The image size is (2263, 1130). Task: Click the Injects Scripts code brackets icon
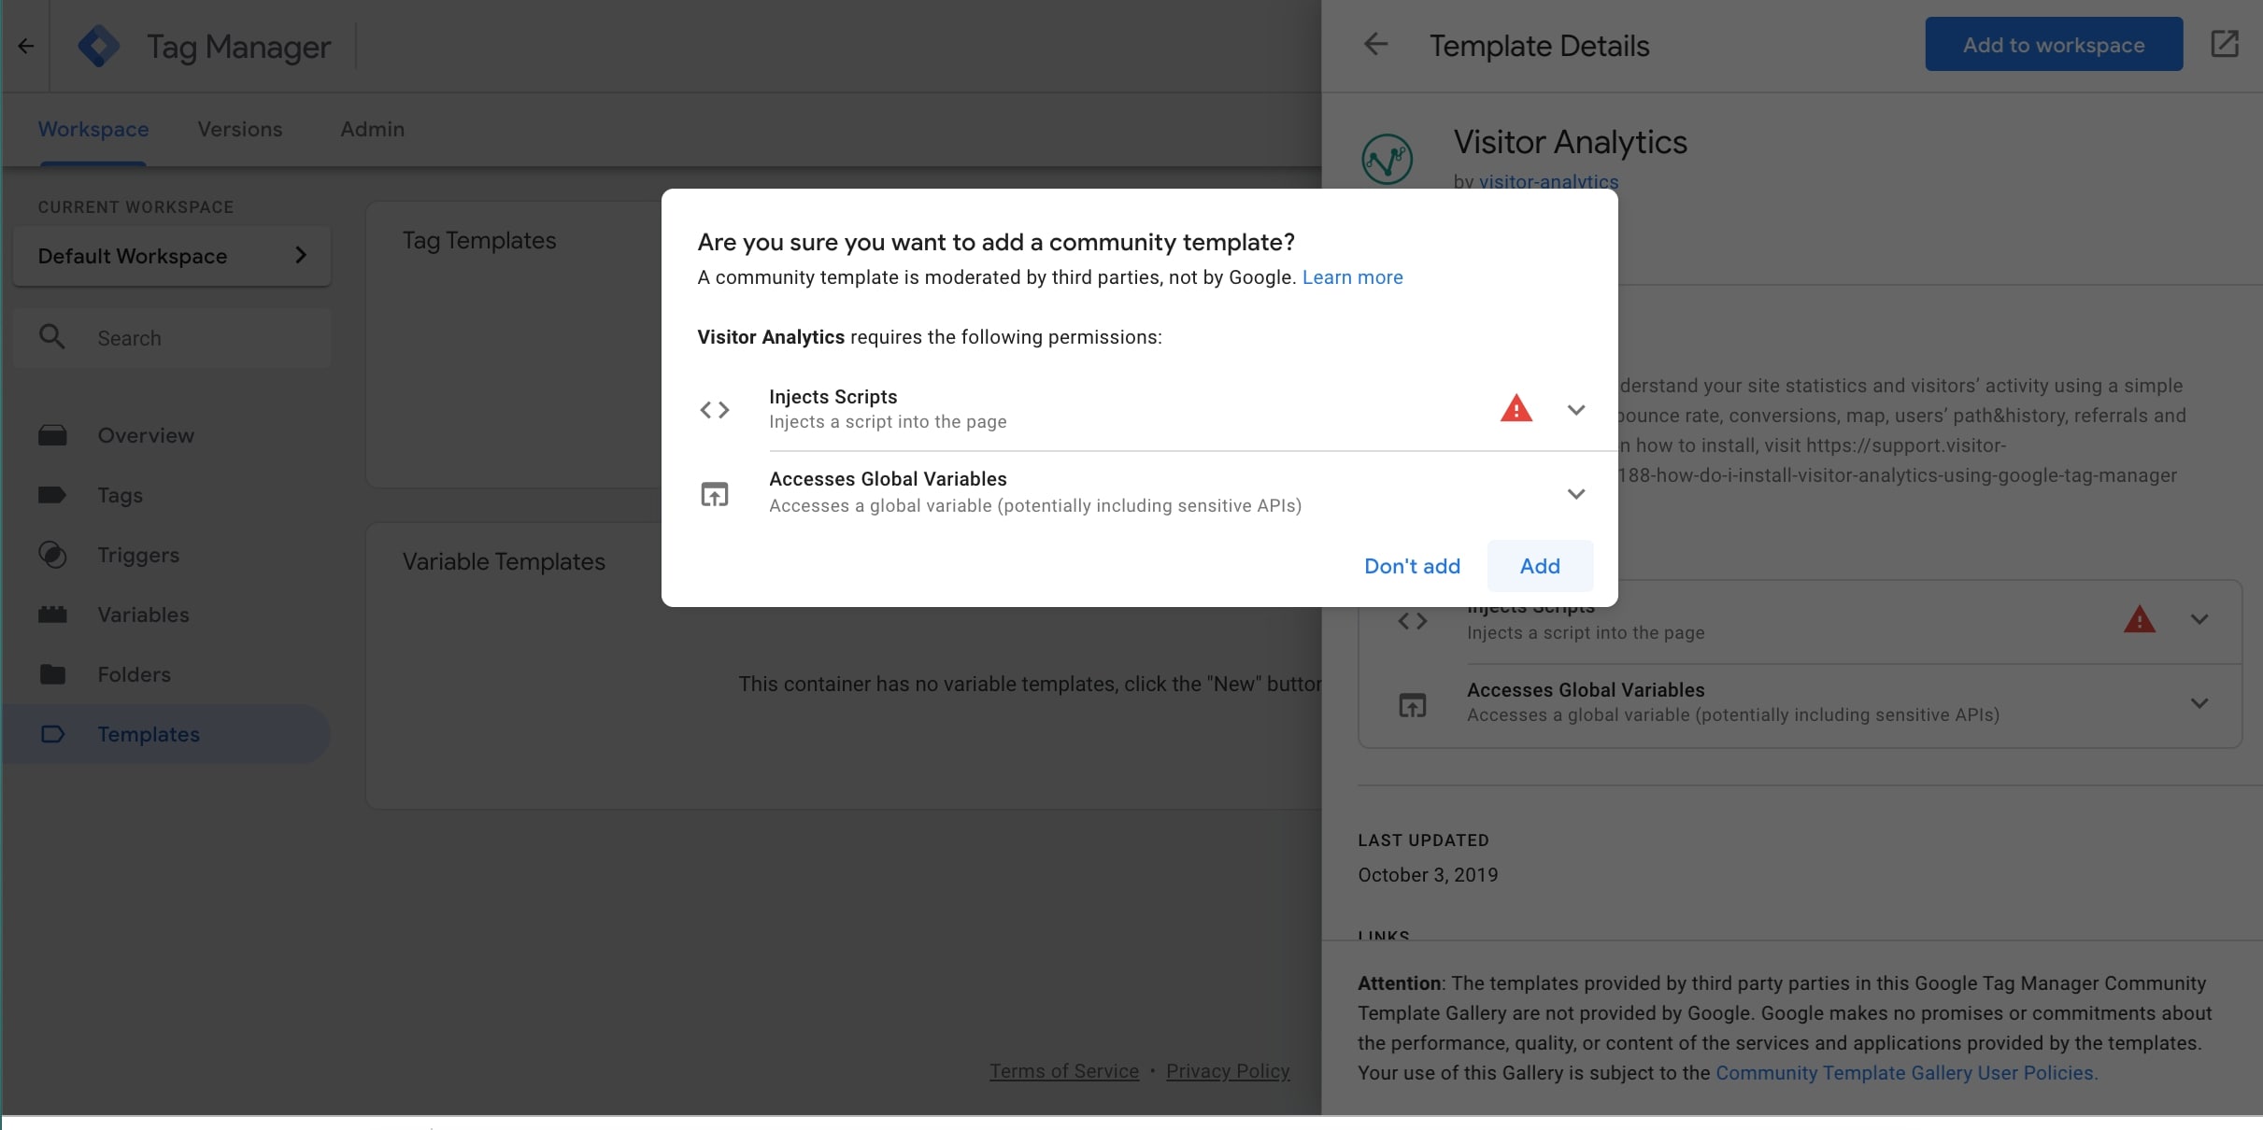[715, 409]
